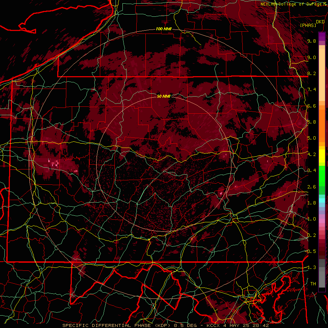328x328 pixels.
Task: Click the 100 NMI range ring label
Action: [x=164, y=29]
